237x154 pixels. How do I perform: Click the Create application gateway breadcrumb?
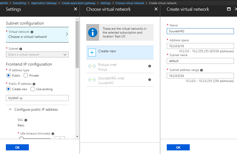click(x=79, y=3)
